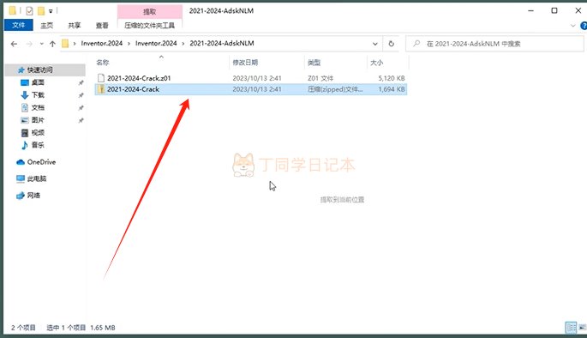Unpin 下载 using its pin icon
The height and width of the screenshot is (338, 587).
tap(81, 95)
